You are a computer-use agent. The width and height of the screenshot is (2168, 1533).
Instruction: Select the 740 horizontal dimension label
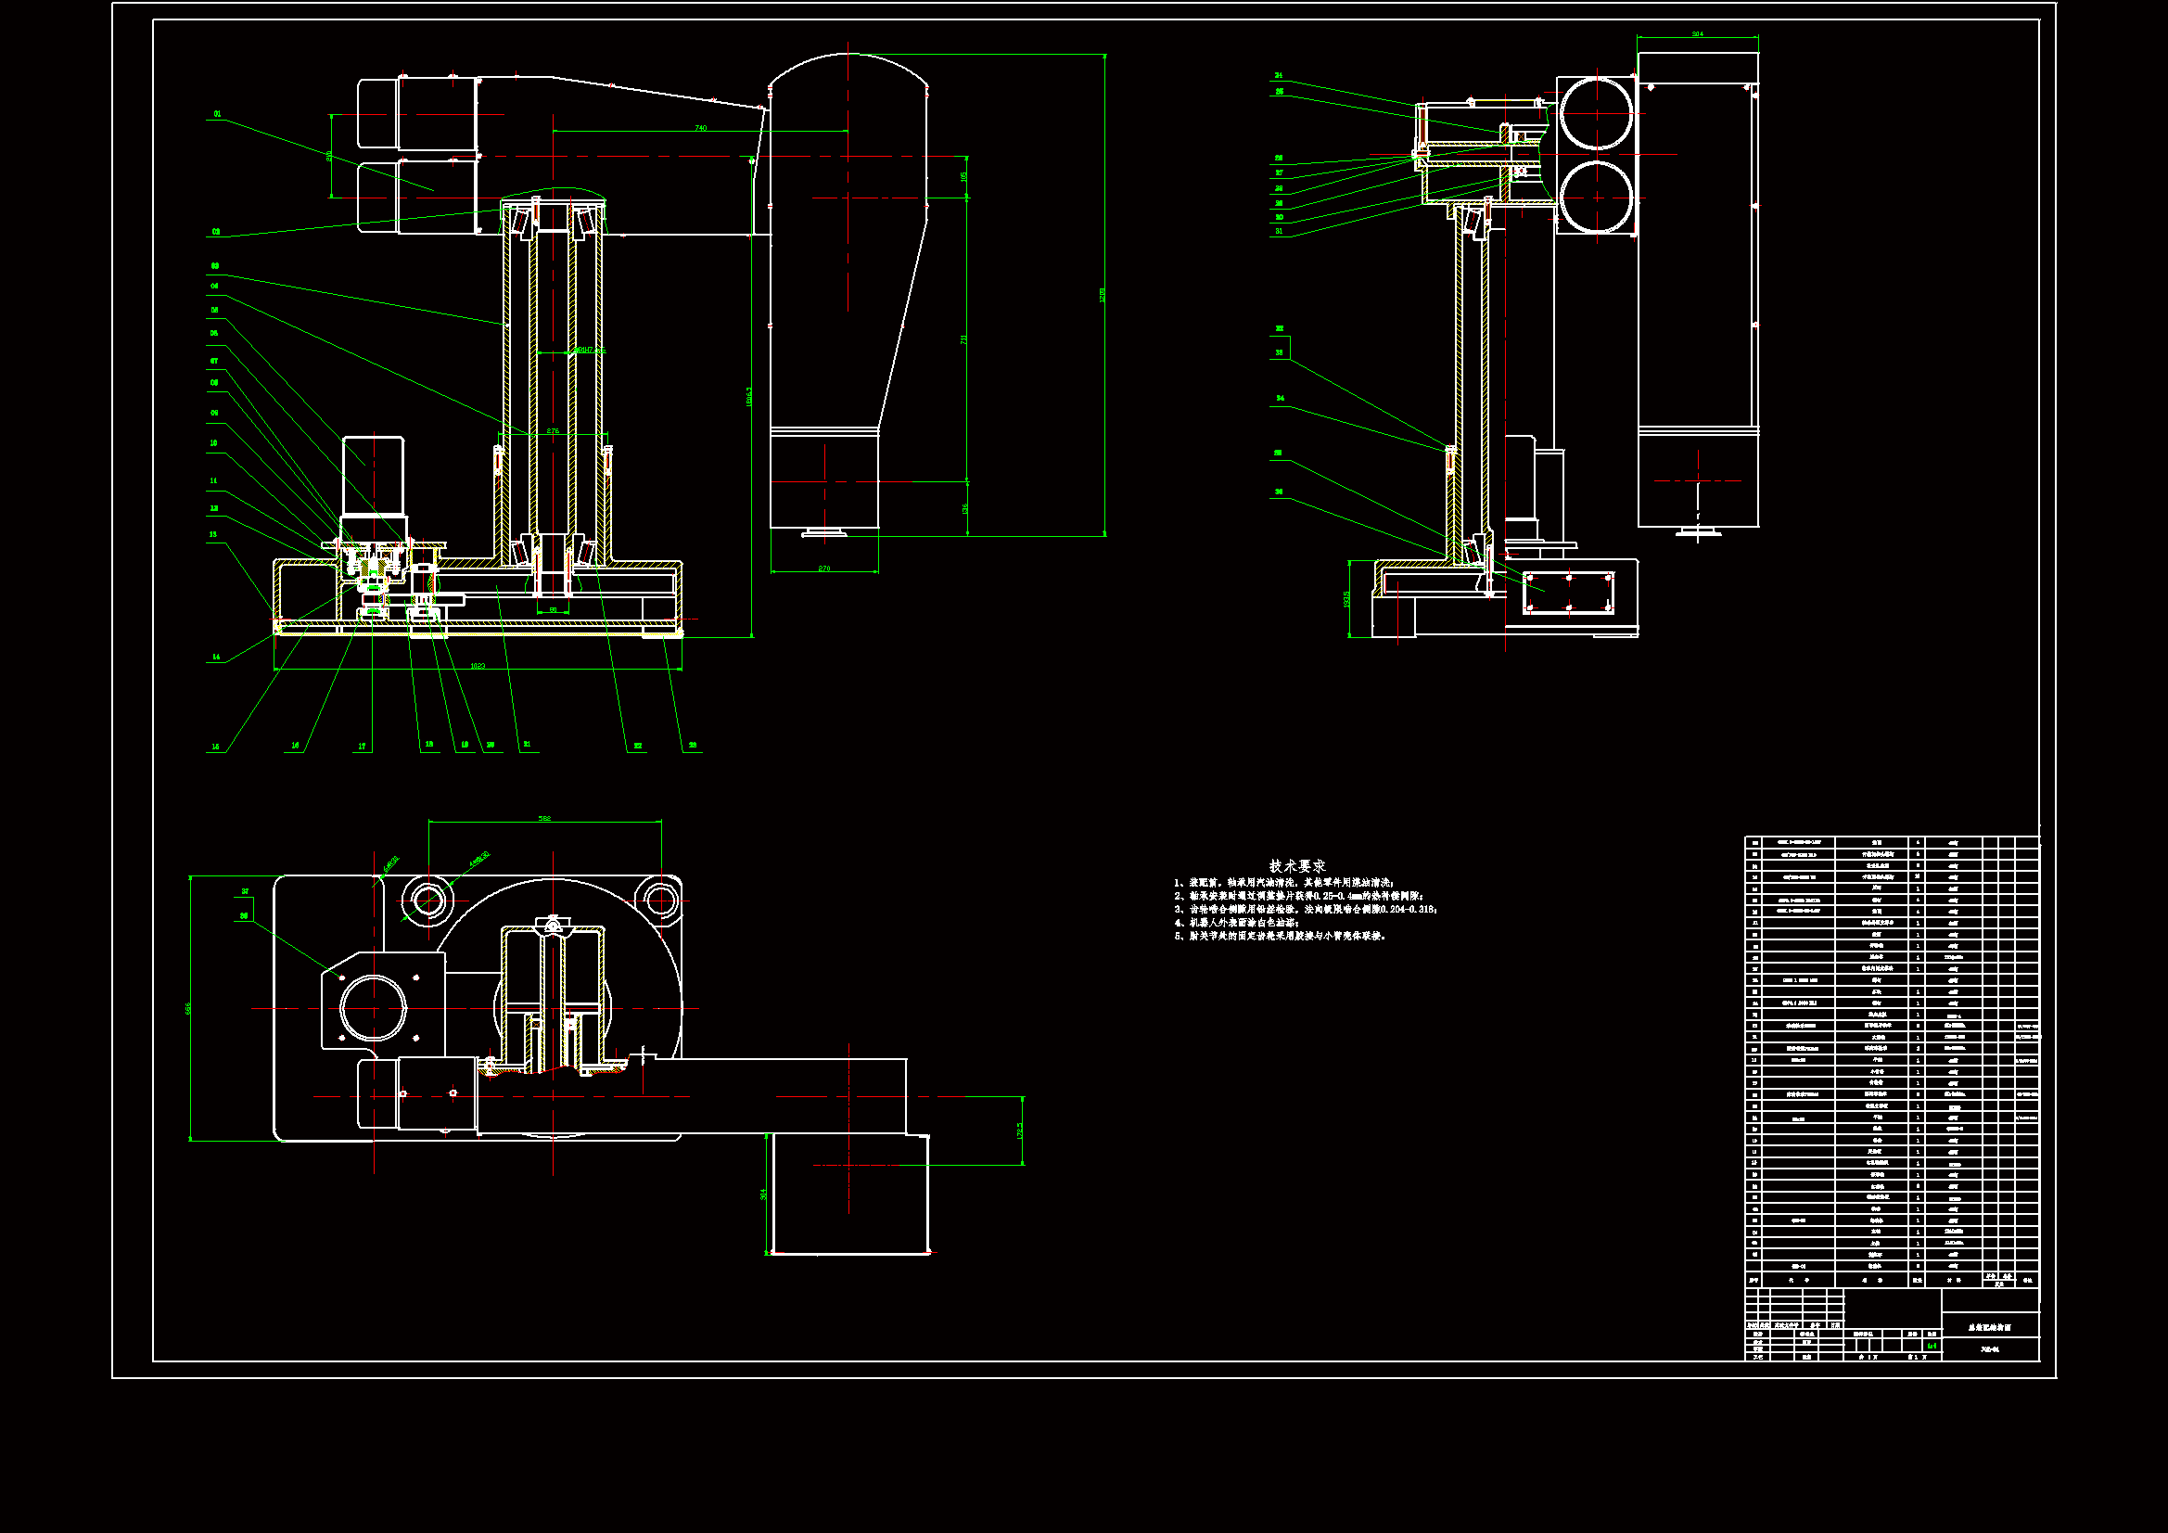click(700, 127)
